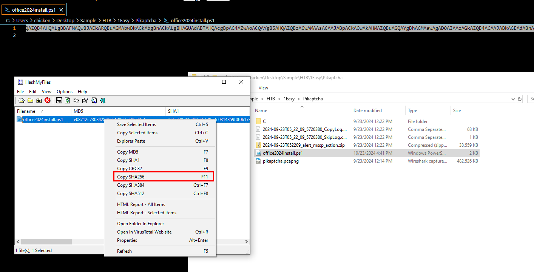Click the zip archive icon for alert_mssp_action.zip

(259, 145)
